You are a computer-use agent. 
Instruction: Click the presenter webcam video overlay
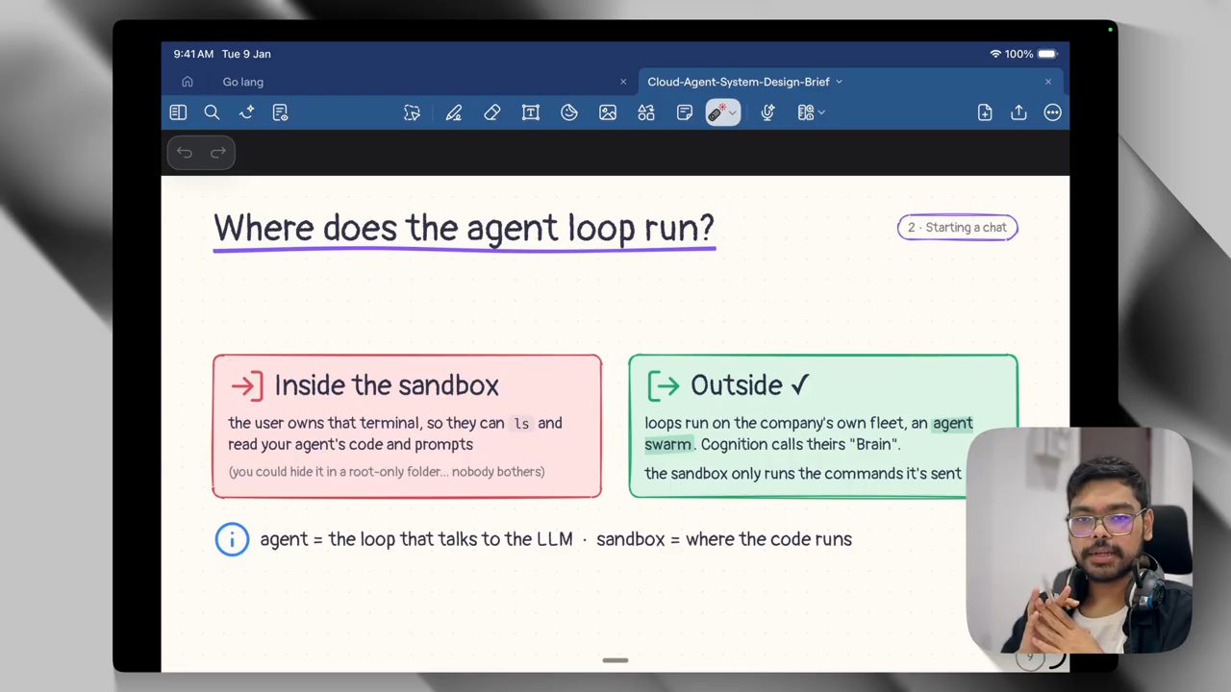[1079, 540]
